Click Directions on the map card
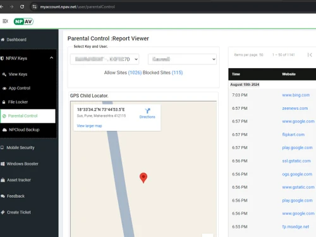 (147, 113)
